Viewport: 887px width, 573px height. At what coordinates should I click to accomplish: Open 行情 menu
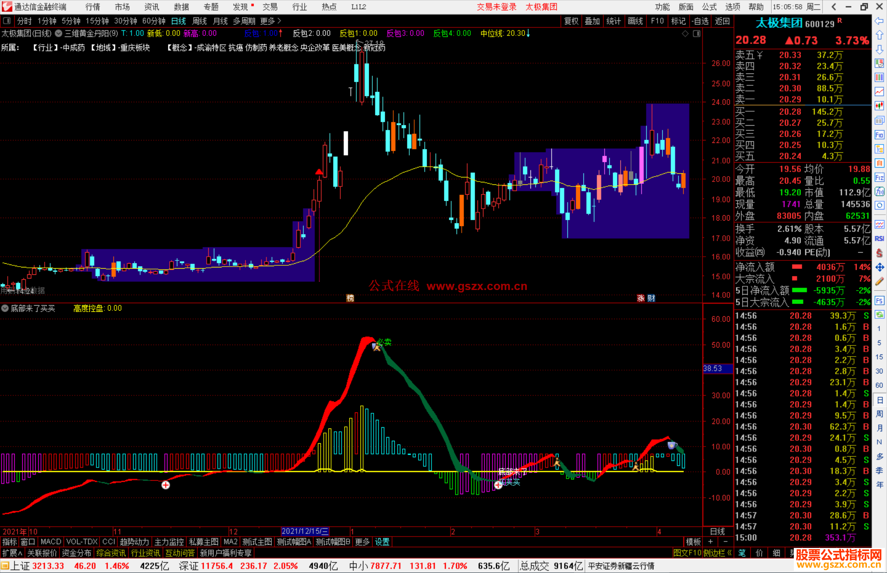click(93, 7)
